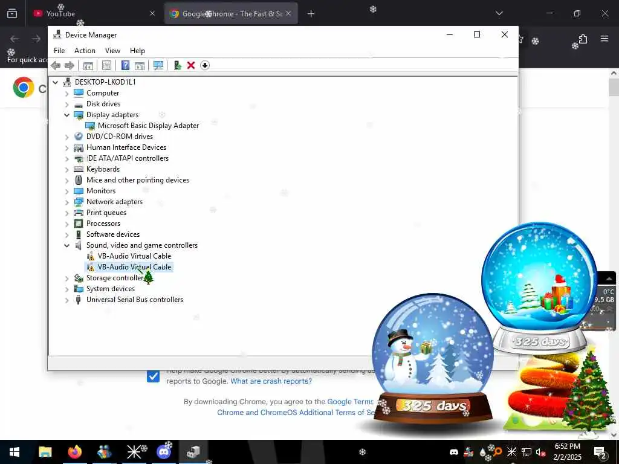Viewport: 619px width, 464px height.
Task: Click the action pane toolbar icon beside Help
Action: [140, 65]
